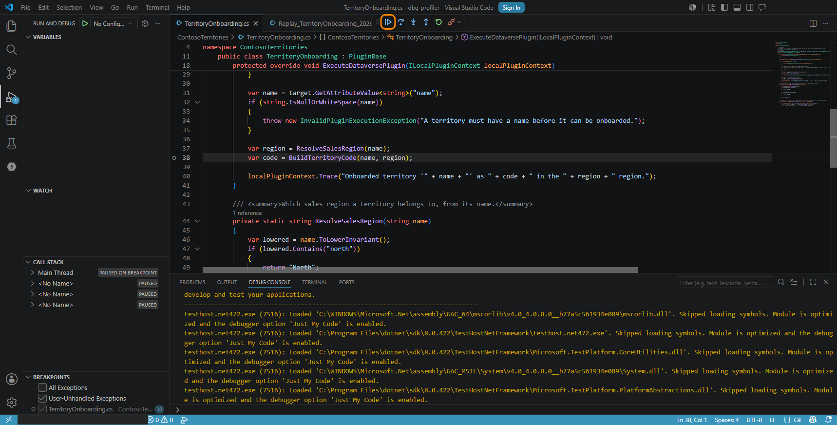Open editor More Actions ellipsis

click(826, 23)
